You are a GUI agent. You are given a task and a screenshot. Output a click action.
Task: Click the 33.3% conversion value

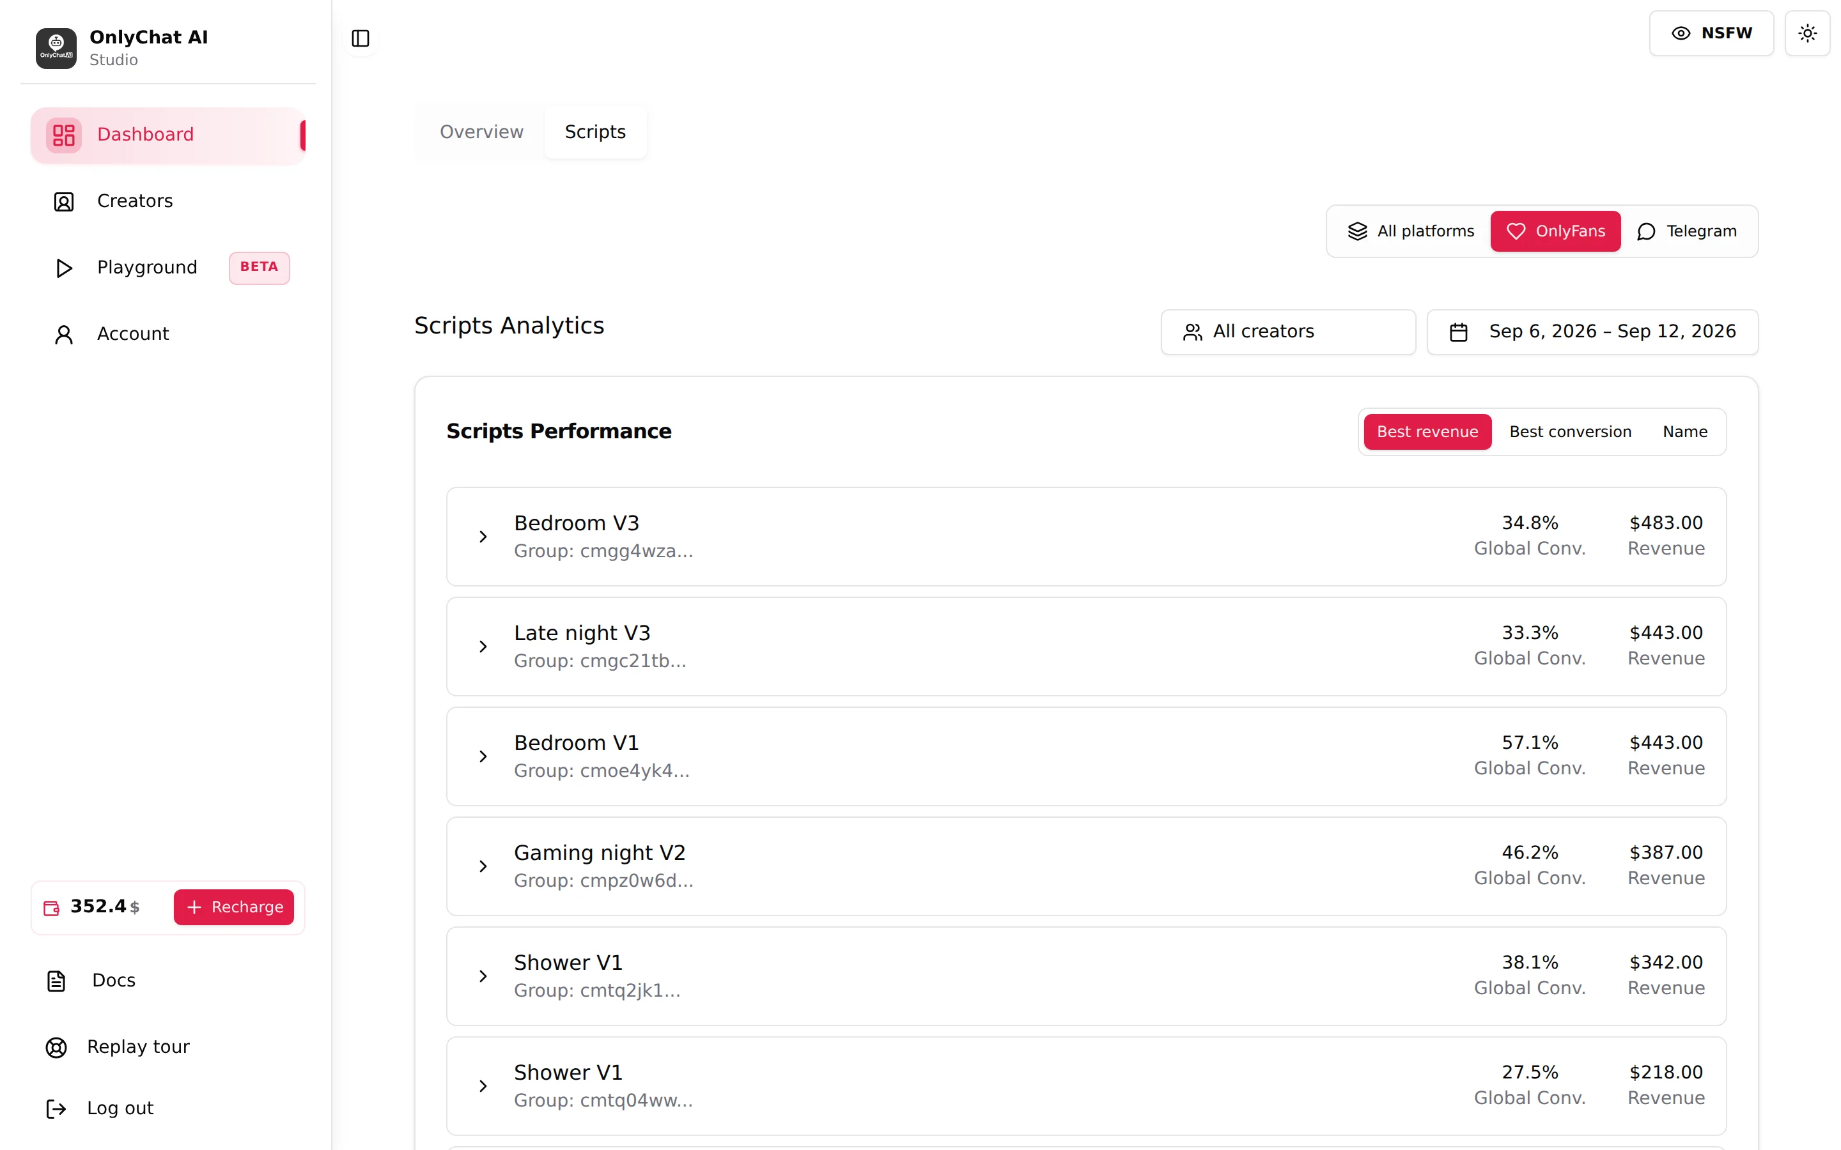click(x=1529, y=632)
